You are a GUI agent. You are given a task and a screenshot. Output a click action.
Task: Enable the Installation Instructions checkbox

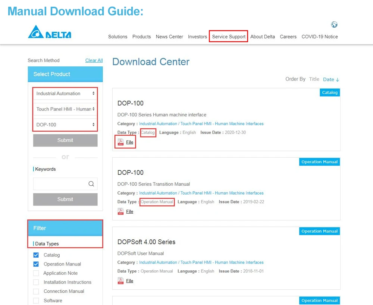[36, 282]
